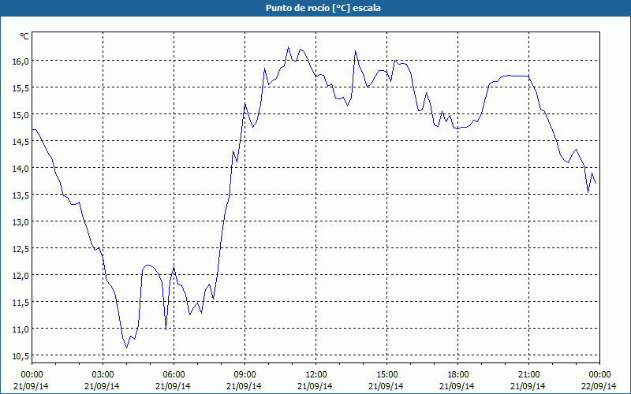631x394 pixels.
Task: Click the 14,5 y-axis value
Action: tap(21, 142)
